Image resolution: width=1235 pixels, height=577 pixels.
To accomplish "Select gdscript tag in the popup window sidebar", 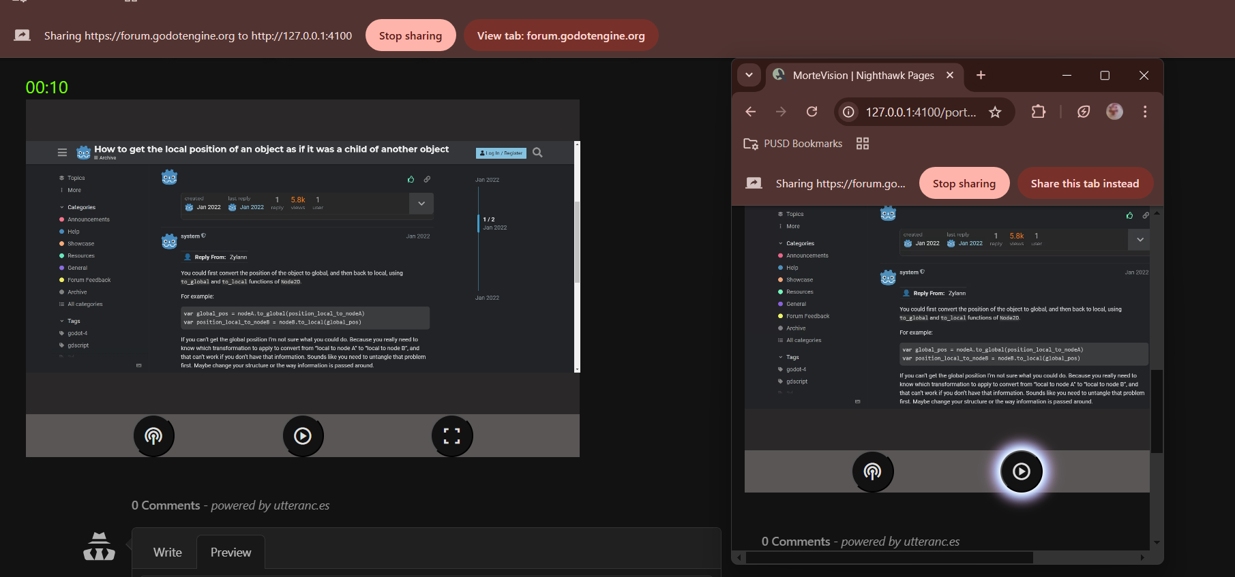I will 793,381.
